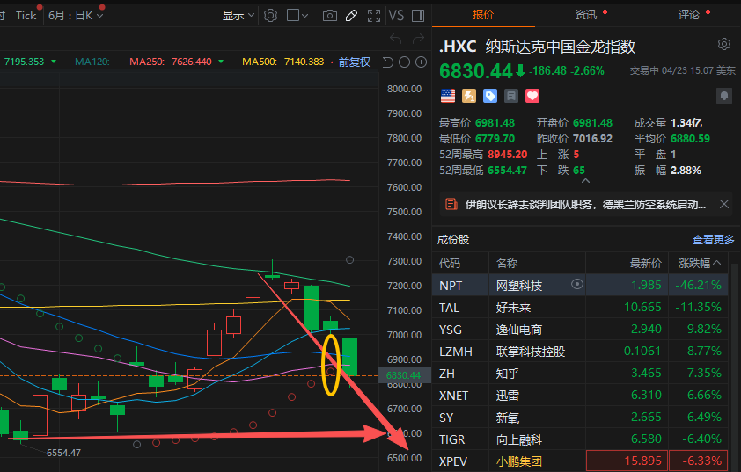Image resolution: width=741 pixels, height=472 pixels.
Task: Select the MA120 indicator label
Action: [92, 62]
